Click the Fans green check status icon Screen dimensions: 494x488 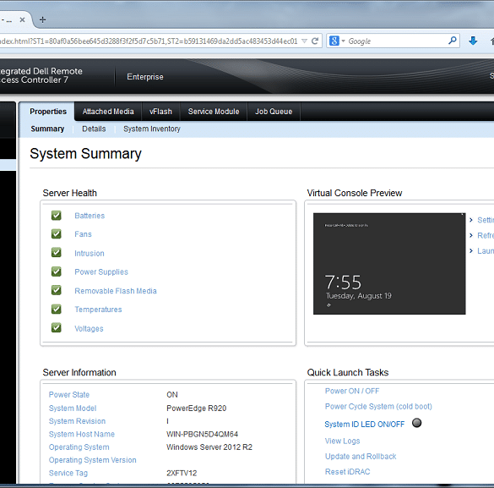click(57, 234)
